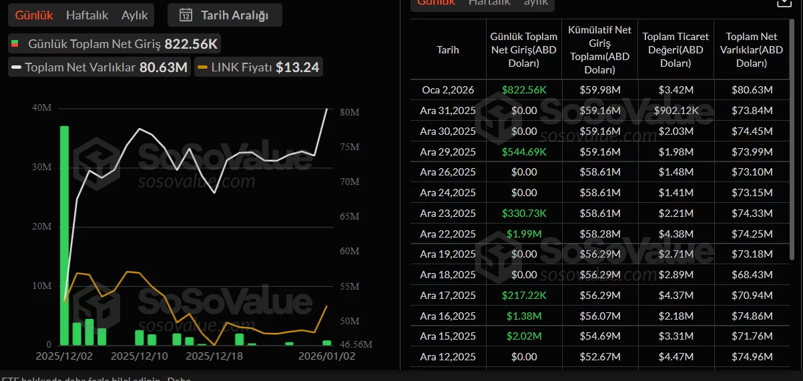Select the Ara 15,2025 date cell
Screen dimensions: 803x381
(x=448, y=336)
